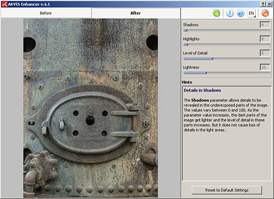
Task: Switch to the Before tab
Action: [x=45, y=13]
